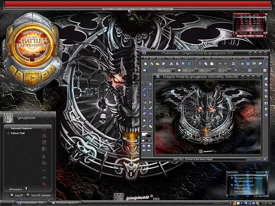The image size is (275, 206).
Task: Click the Undo arrow in PhotoImpact toolbar
Action: [x=220, y=64]
